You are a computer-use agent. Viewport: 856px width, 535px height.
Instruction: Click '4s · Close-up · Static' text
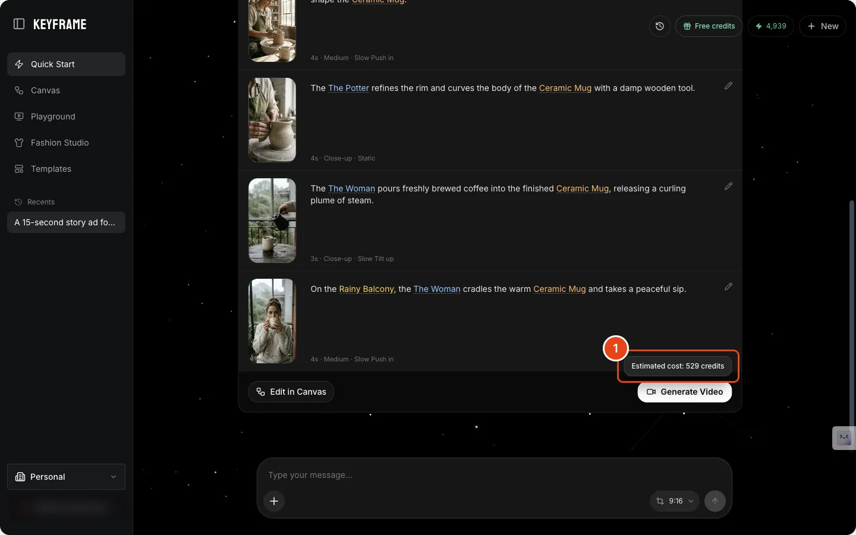[x=343, y=158]
